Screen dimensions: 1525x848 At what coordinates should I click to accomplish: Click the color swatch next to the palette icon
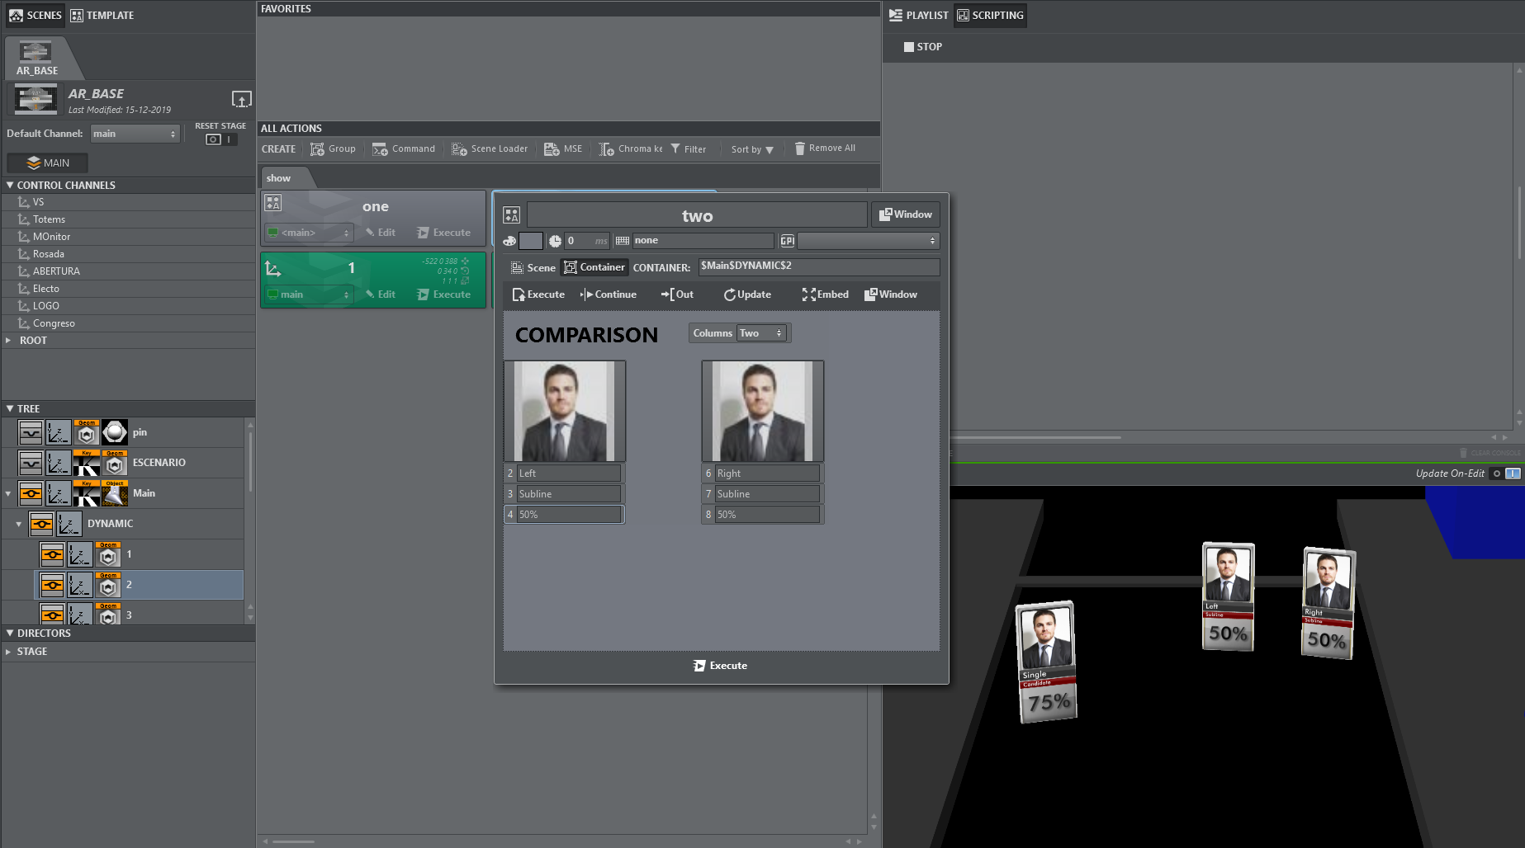click(x=531, y=241)
